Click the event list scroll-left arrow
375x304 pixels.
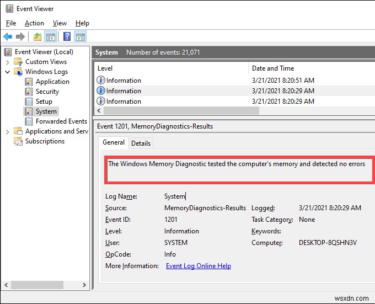tap(99, 110)
